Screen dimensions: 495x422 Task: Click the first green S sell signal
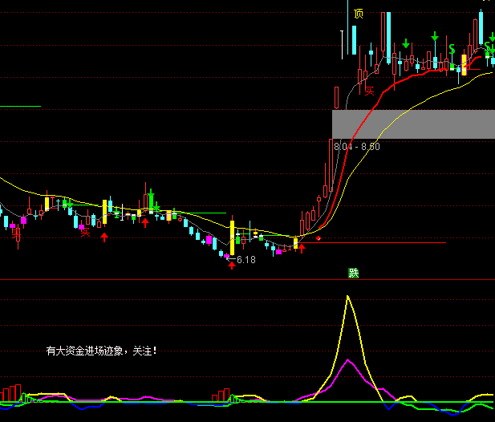point(452,49)
